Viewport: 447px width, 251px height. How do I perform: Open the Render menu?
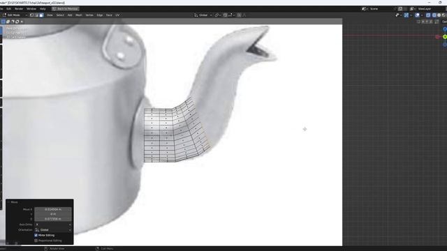tap(19, 9)
